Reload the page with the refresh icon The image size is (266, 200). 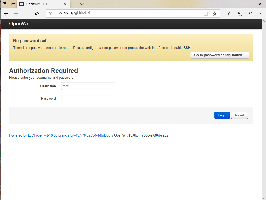click(26, 13)
